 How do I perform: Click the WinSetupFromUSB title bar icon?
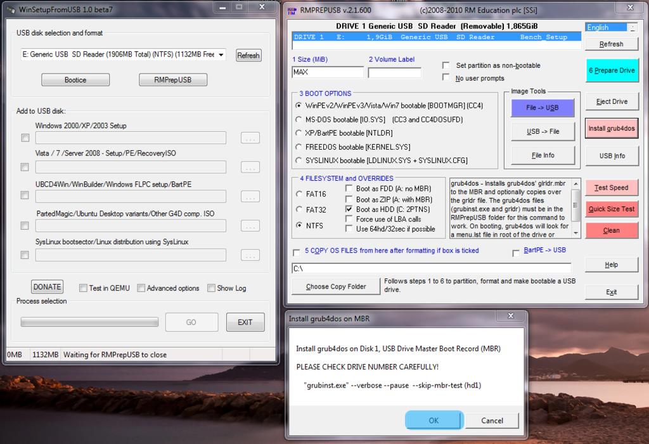11,10
